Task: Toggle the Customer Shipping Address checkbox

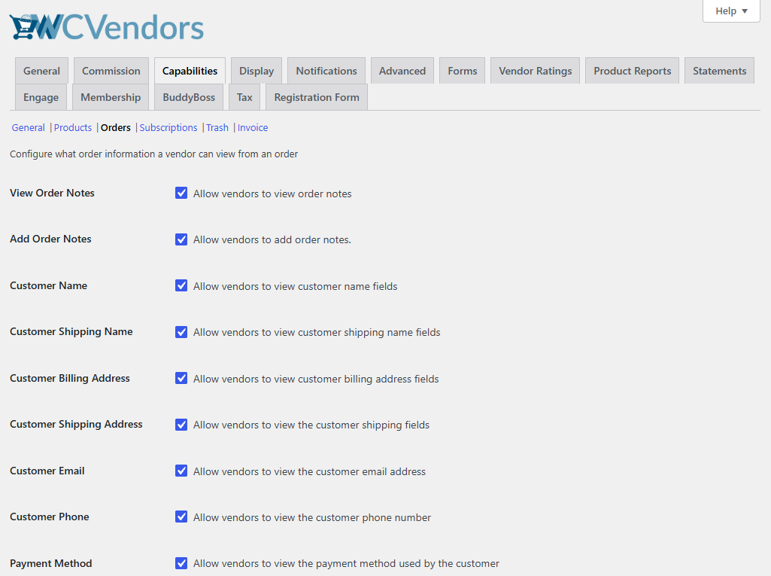Action: (181, 425)
